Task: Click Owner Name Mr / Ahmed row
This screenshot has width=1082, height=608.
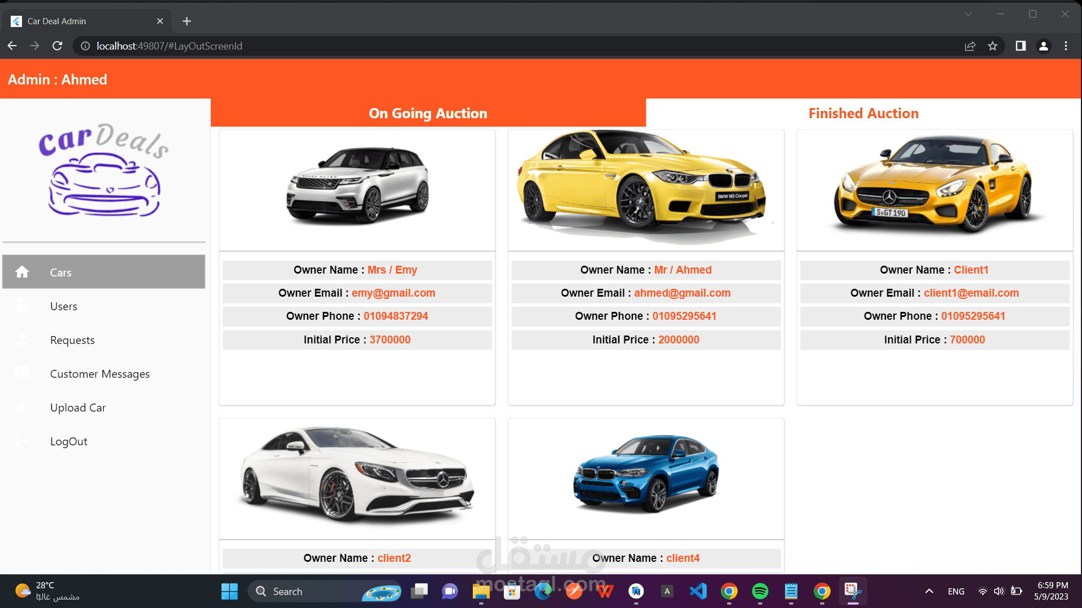Action: click(x=646, y=270)
